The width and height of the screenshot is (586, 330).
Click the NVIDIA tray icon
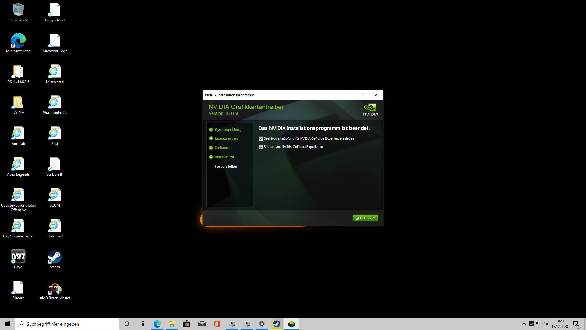click(x=531, y=324)
